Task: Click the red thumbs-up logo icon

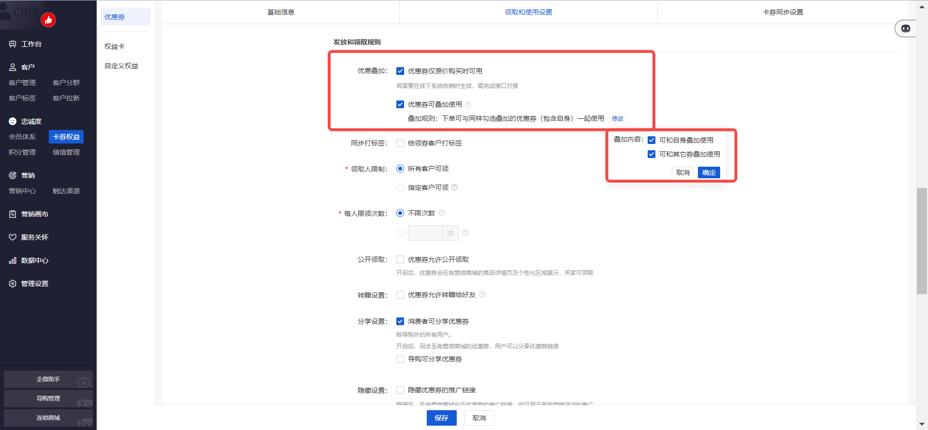Action: (x=48, y=20)
